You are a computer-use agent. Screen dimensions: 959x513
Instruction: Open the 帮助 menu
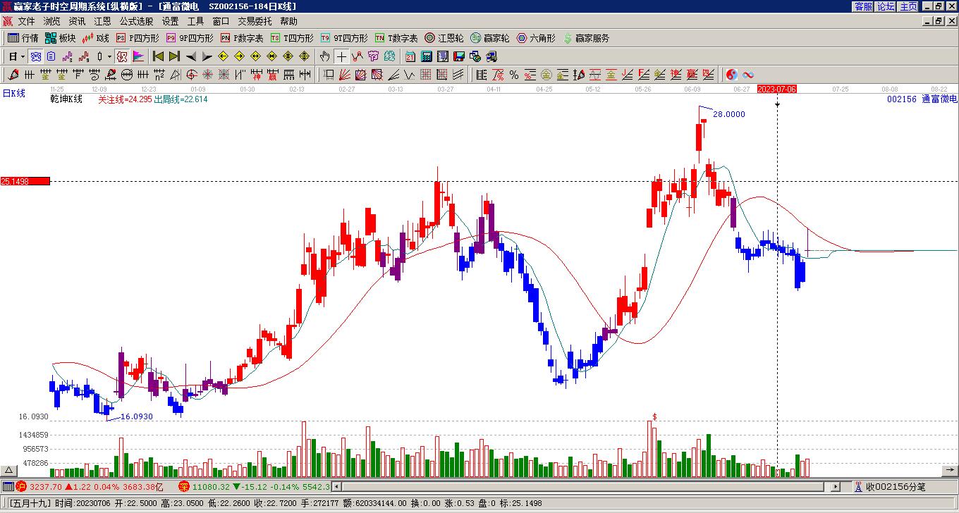[288, 22]
